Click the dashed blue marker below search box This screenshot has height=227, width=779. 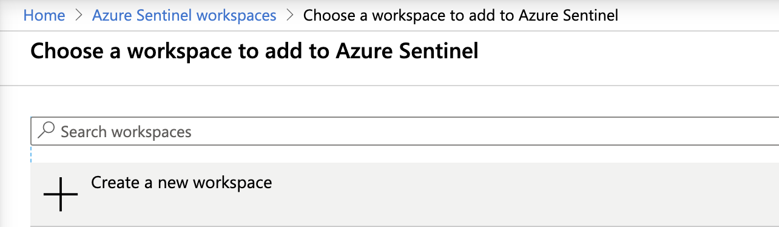[x=31, y=154]
